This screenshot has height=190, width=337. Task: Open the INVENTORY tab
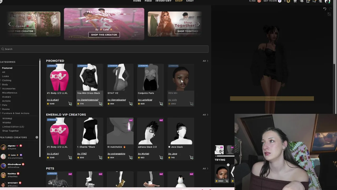163,1
